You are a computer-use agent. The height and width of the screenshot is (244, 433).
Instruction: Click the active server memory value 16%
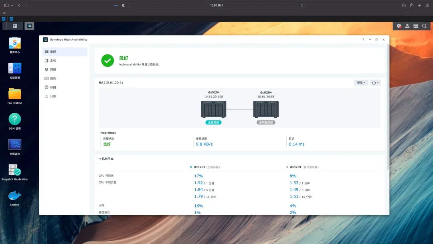[x=198, y=206]
